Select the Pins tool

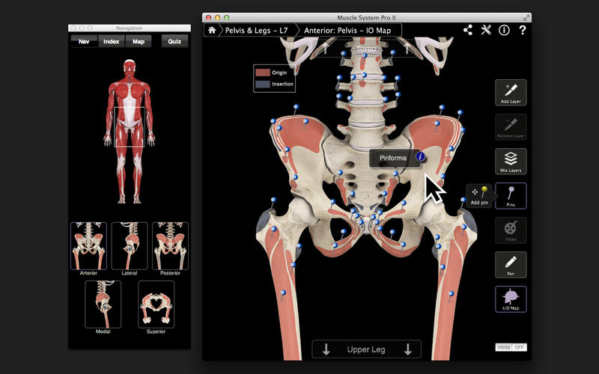tap(511, 196)
